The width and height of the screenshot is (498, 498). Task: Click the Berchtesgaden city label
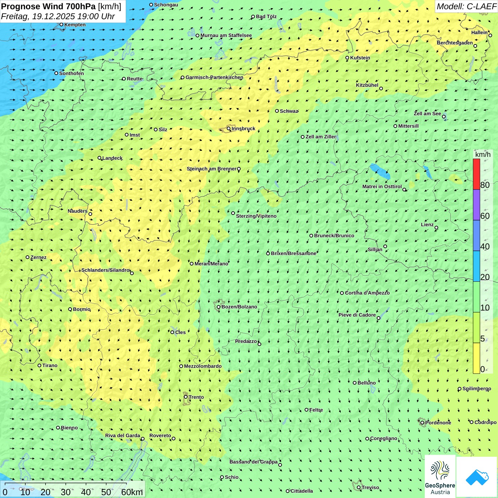[x=455, y=43]
